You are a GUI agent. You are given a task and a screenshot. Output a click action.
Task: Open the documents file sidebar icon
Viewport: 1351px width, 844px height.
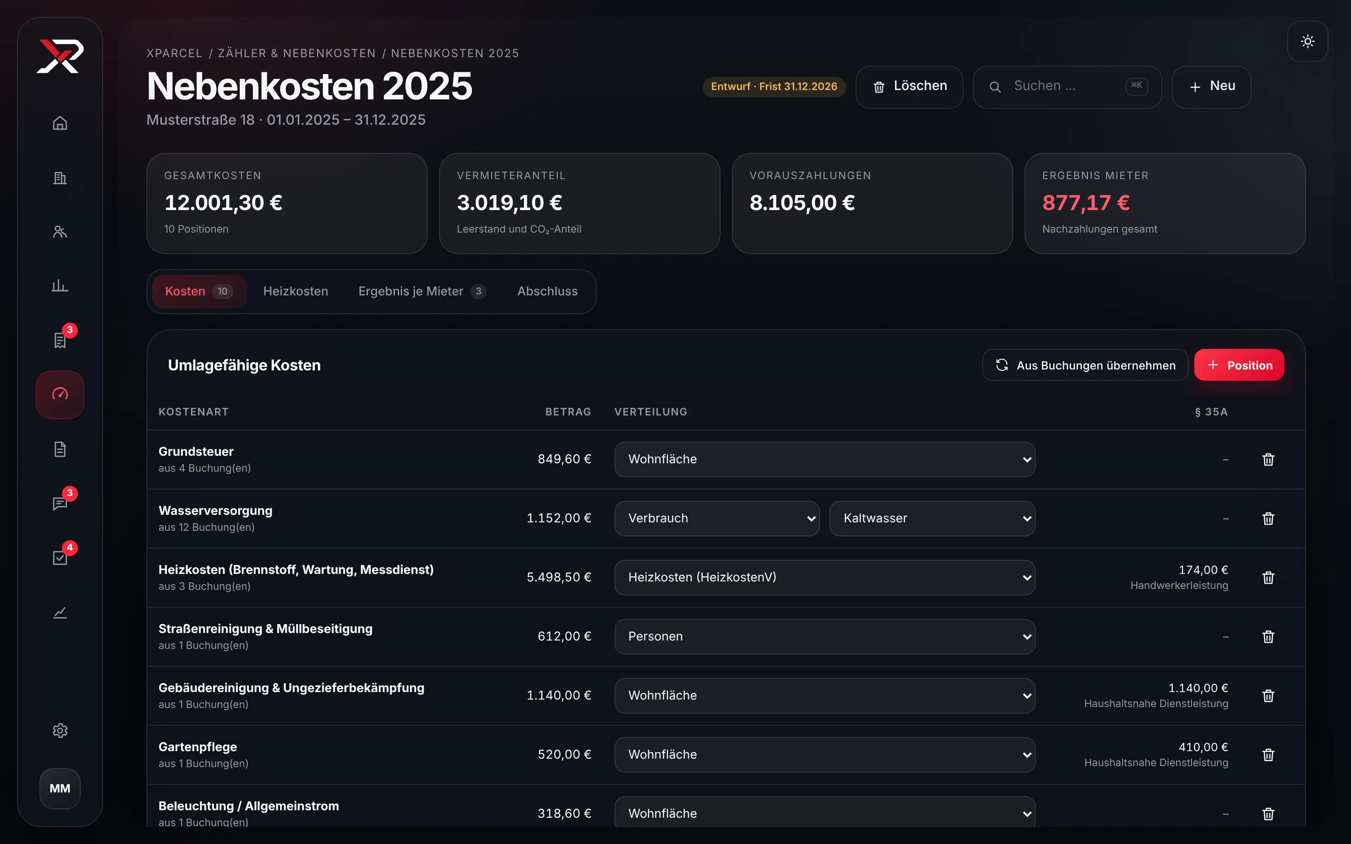coord(60,449)
